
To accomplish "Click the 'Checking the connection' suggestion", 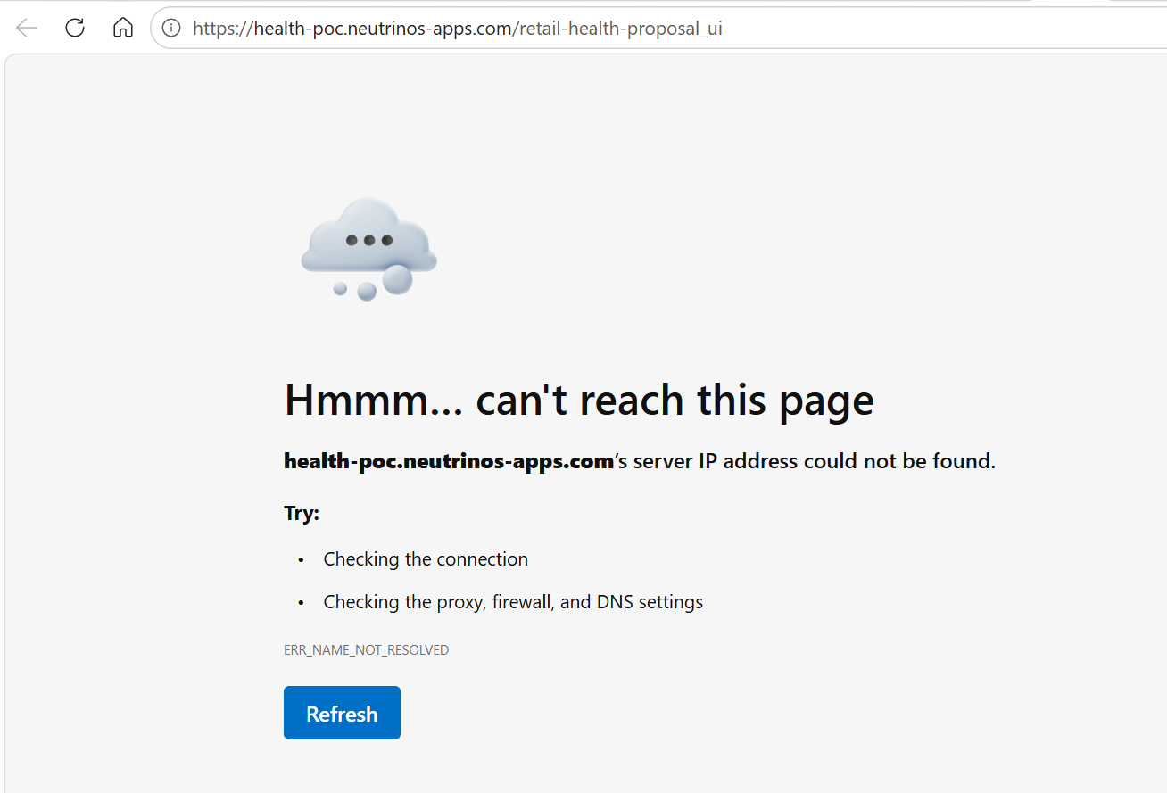I will pyautogui.click(x=426, y=559).
